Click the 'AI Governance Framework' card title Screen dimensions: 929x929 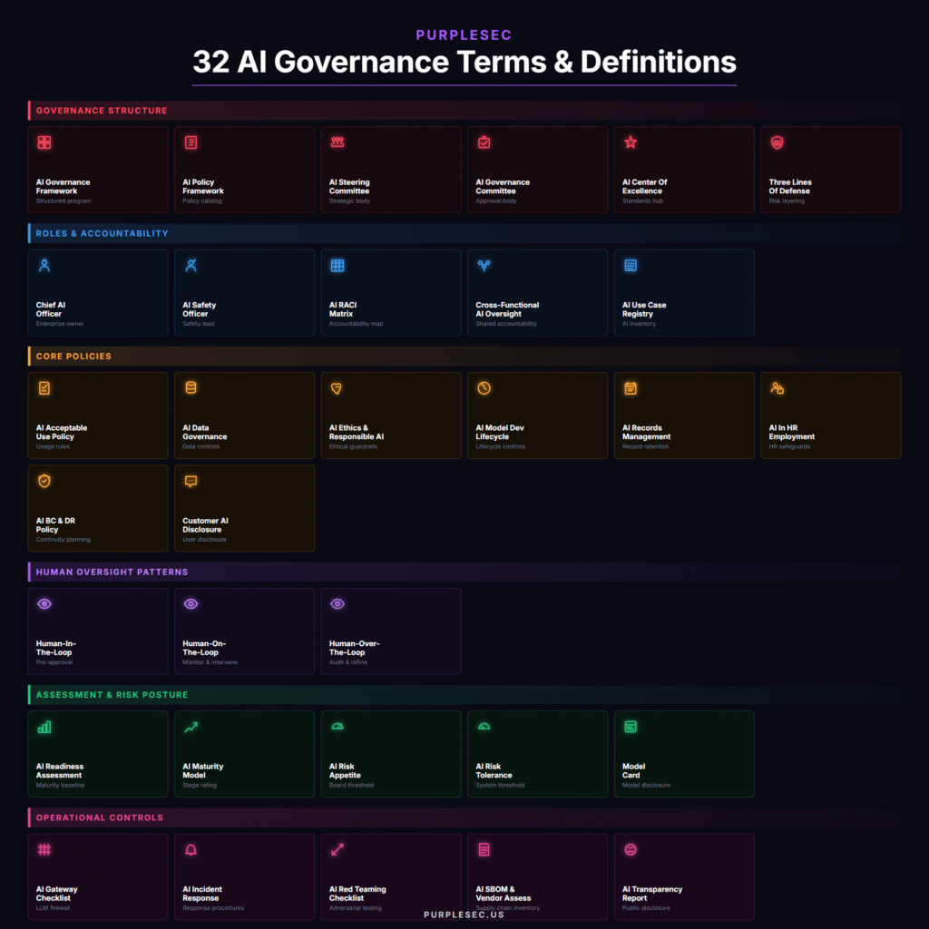[63, 187]
